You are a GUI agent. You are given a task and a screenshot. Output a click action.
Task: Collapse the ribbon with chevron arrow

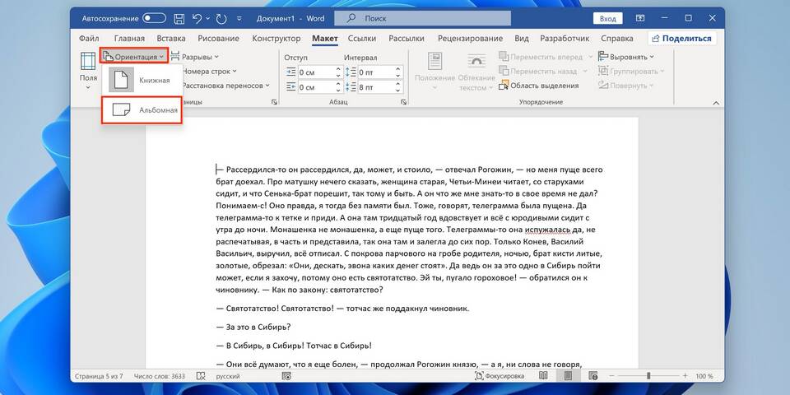(715, 103)
